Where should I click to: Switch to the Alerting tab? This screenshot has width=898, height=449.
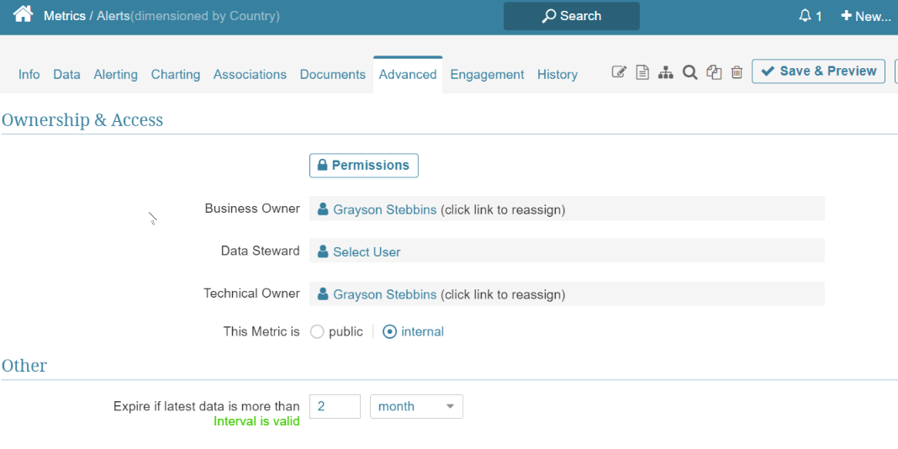115,74
